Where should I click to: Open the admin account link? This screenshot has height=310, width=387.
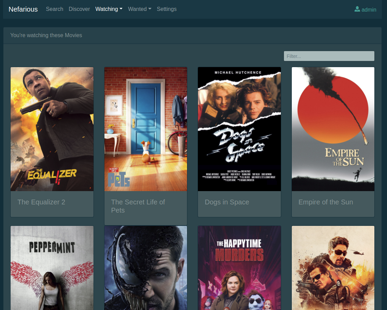pos(365,9)
